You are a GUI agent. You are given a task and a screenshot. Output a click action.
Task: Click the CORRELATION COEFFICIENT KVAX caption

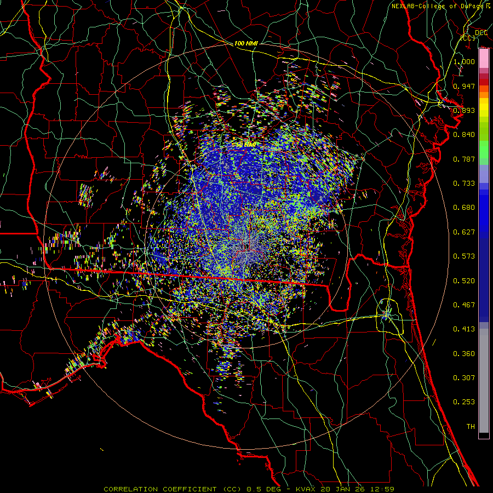tap(249, 489)
